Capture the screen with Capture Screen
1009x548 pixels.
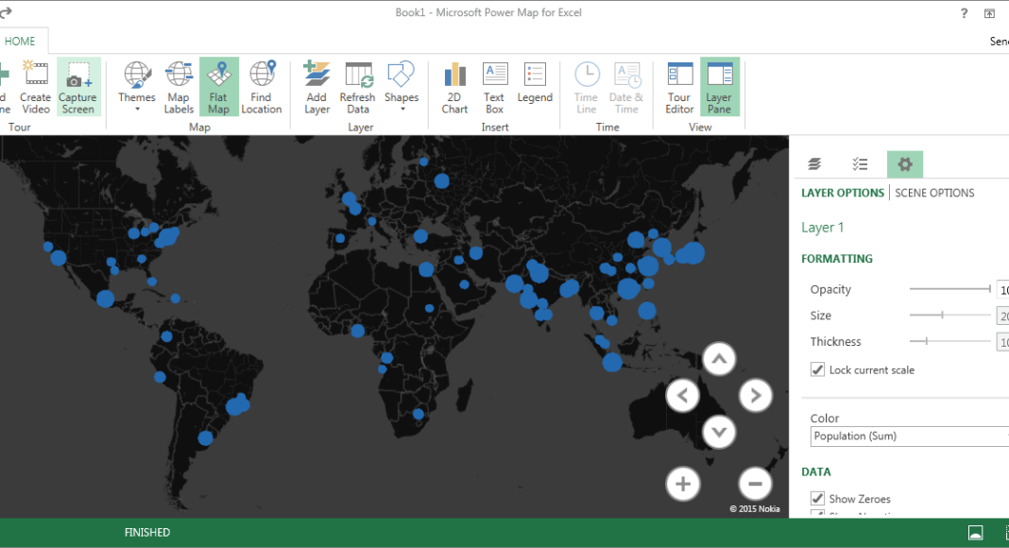point(77,88)
